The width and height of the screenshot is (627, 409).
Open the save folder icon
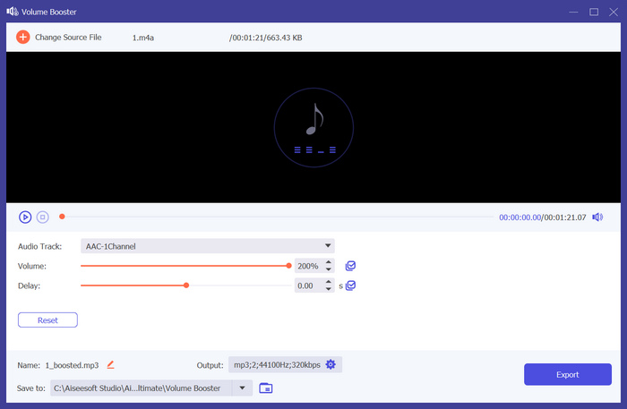pos(266,388)
